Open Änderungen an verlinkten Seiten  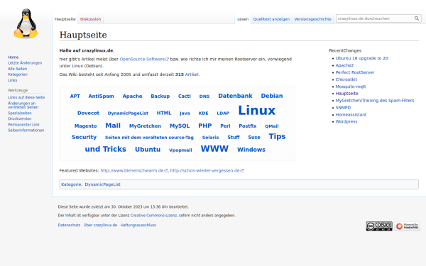click(23, 105)
